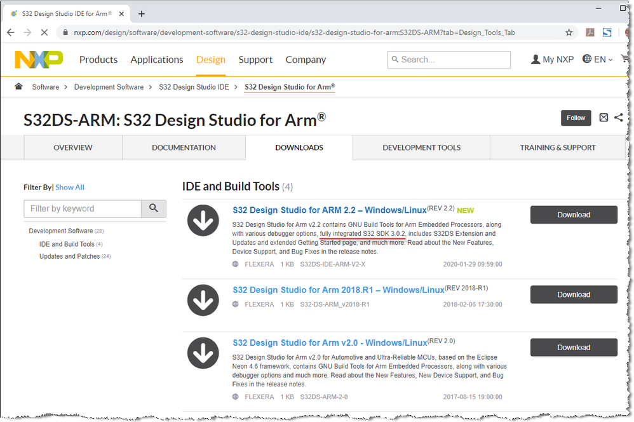The height and width of the screenshot is (422, 634).
Task: Click the S32DS-ARM-2-0 file name text
Action: click(x=323, y=397)
